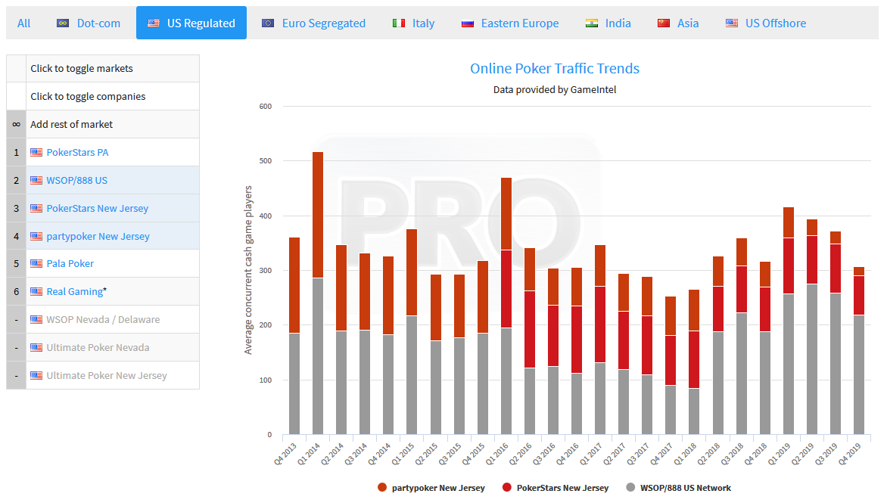Toggle partypoker New Jersey row
This screenshot has width=887, height=503.
pos(103,236)
